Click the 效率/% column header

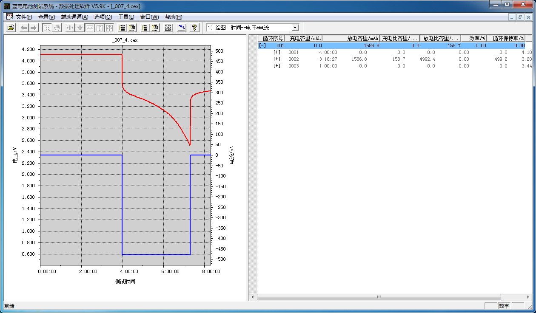[473, 38]
